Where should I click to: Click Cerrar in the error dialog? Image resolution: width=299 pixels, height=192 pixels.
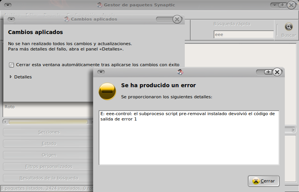coord(263,181)
